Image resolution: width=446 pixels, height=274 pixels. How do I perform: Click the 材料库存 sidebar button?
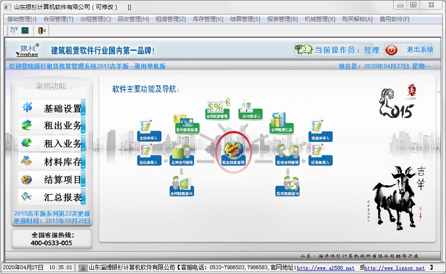(x=52, y=161)
